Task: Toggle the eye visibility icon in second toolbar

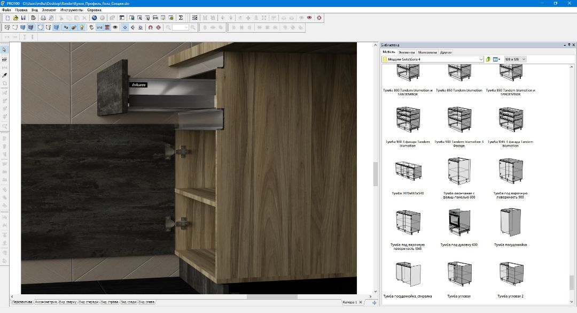Action: point(114,27)
